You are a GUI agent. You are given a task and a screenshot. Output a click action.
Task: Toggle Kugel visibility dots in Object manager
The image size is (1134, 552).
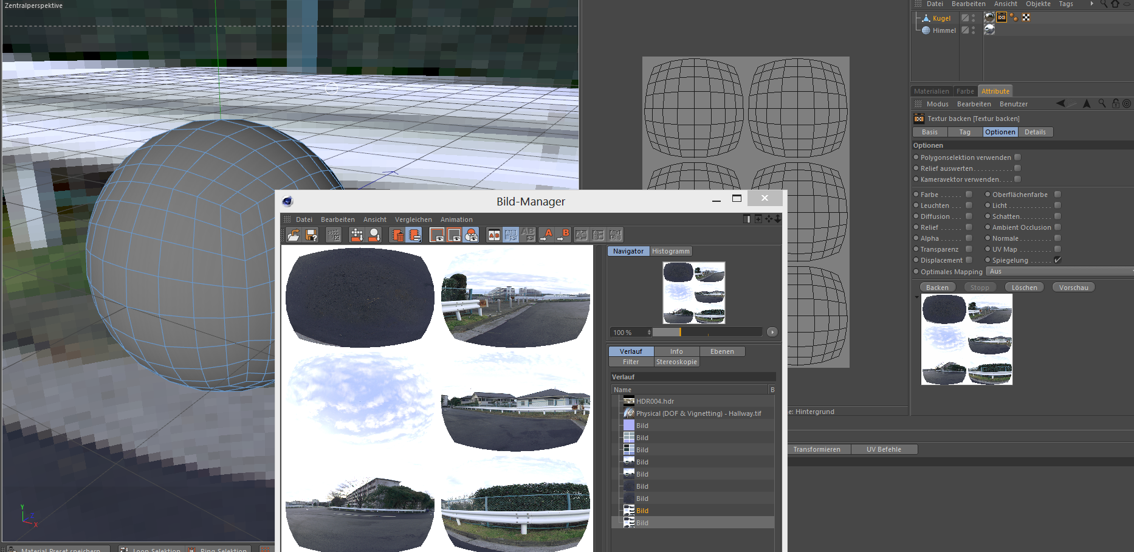coord(973,18)
